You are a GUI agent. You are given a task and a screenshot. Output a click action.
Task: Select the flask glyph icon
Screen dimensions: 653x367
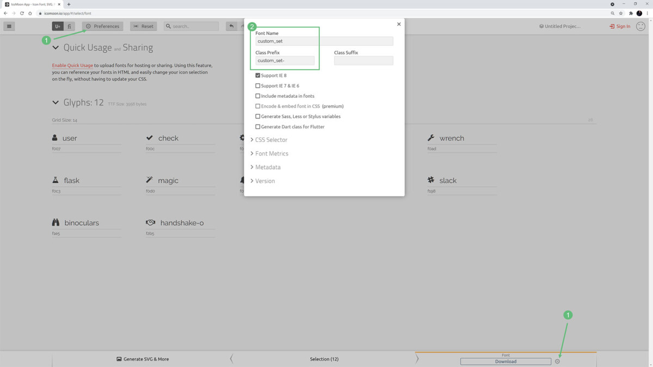tap(55, 180)
